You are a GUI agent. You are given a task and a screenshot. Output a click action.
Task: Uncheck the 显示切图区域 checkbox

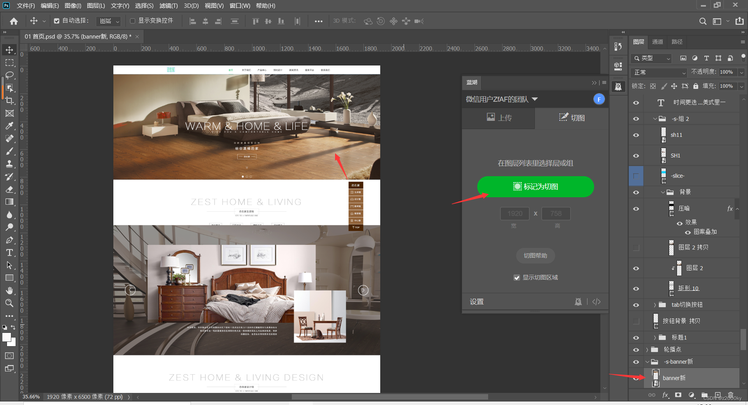tap(517, 278)
